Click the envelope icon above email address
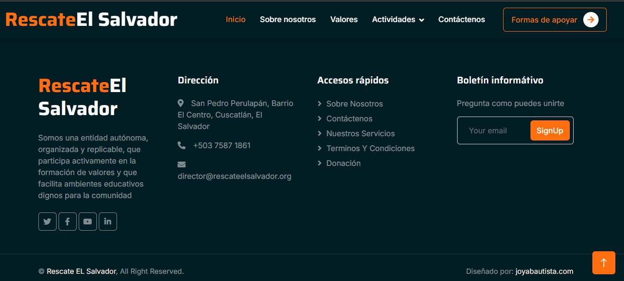The width and height of the screenshot is (624, 281). coord(181,164)
